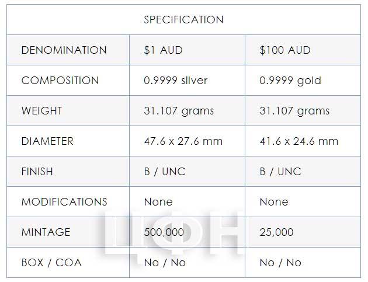Viewport: 368px width, 282px height.
Task: Click the 25,000 mintage value
Action: click(x=277, y=232)
